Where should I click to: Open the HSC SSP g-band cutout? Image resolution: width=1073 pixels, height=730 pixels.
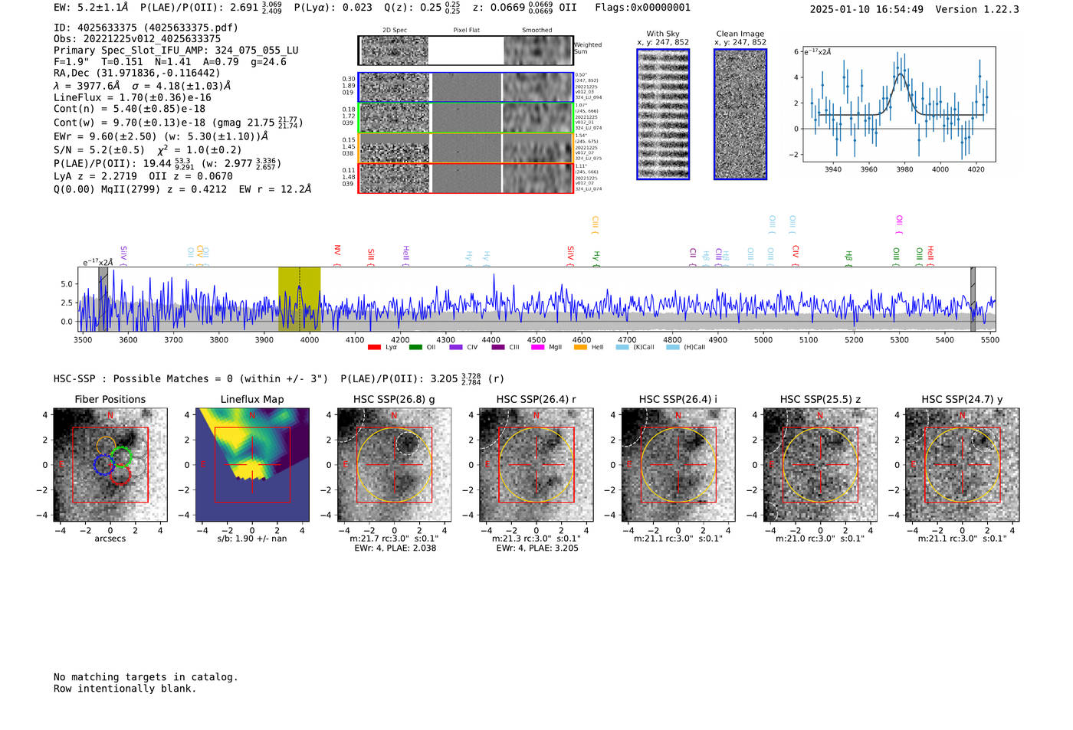(395, 465)
